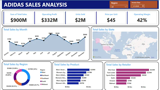Click the dark blue Northeast donut segment
The height and width of the screenshot is (90, 160).
[x=26, y=83]
